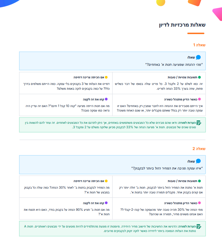The width and height of the screenshot is (222, 246).
Task: Click green dot beside "תשובות צפויות / טובות" in question 1
Action: tap(200, 77)
